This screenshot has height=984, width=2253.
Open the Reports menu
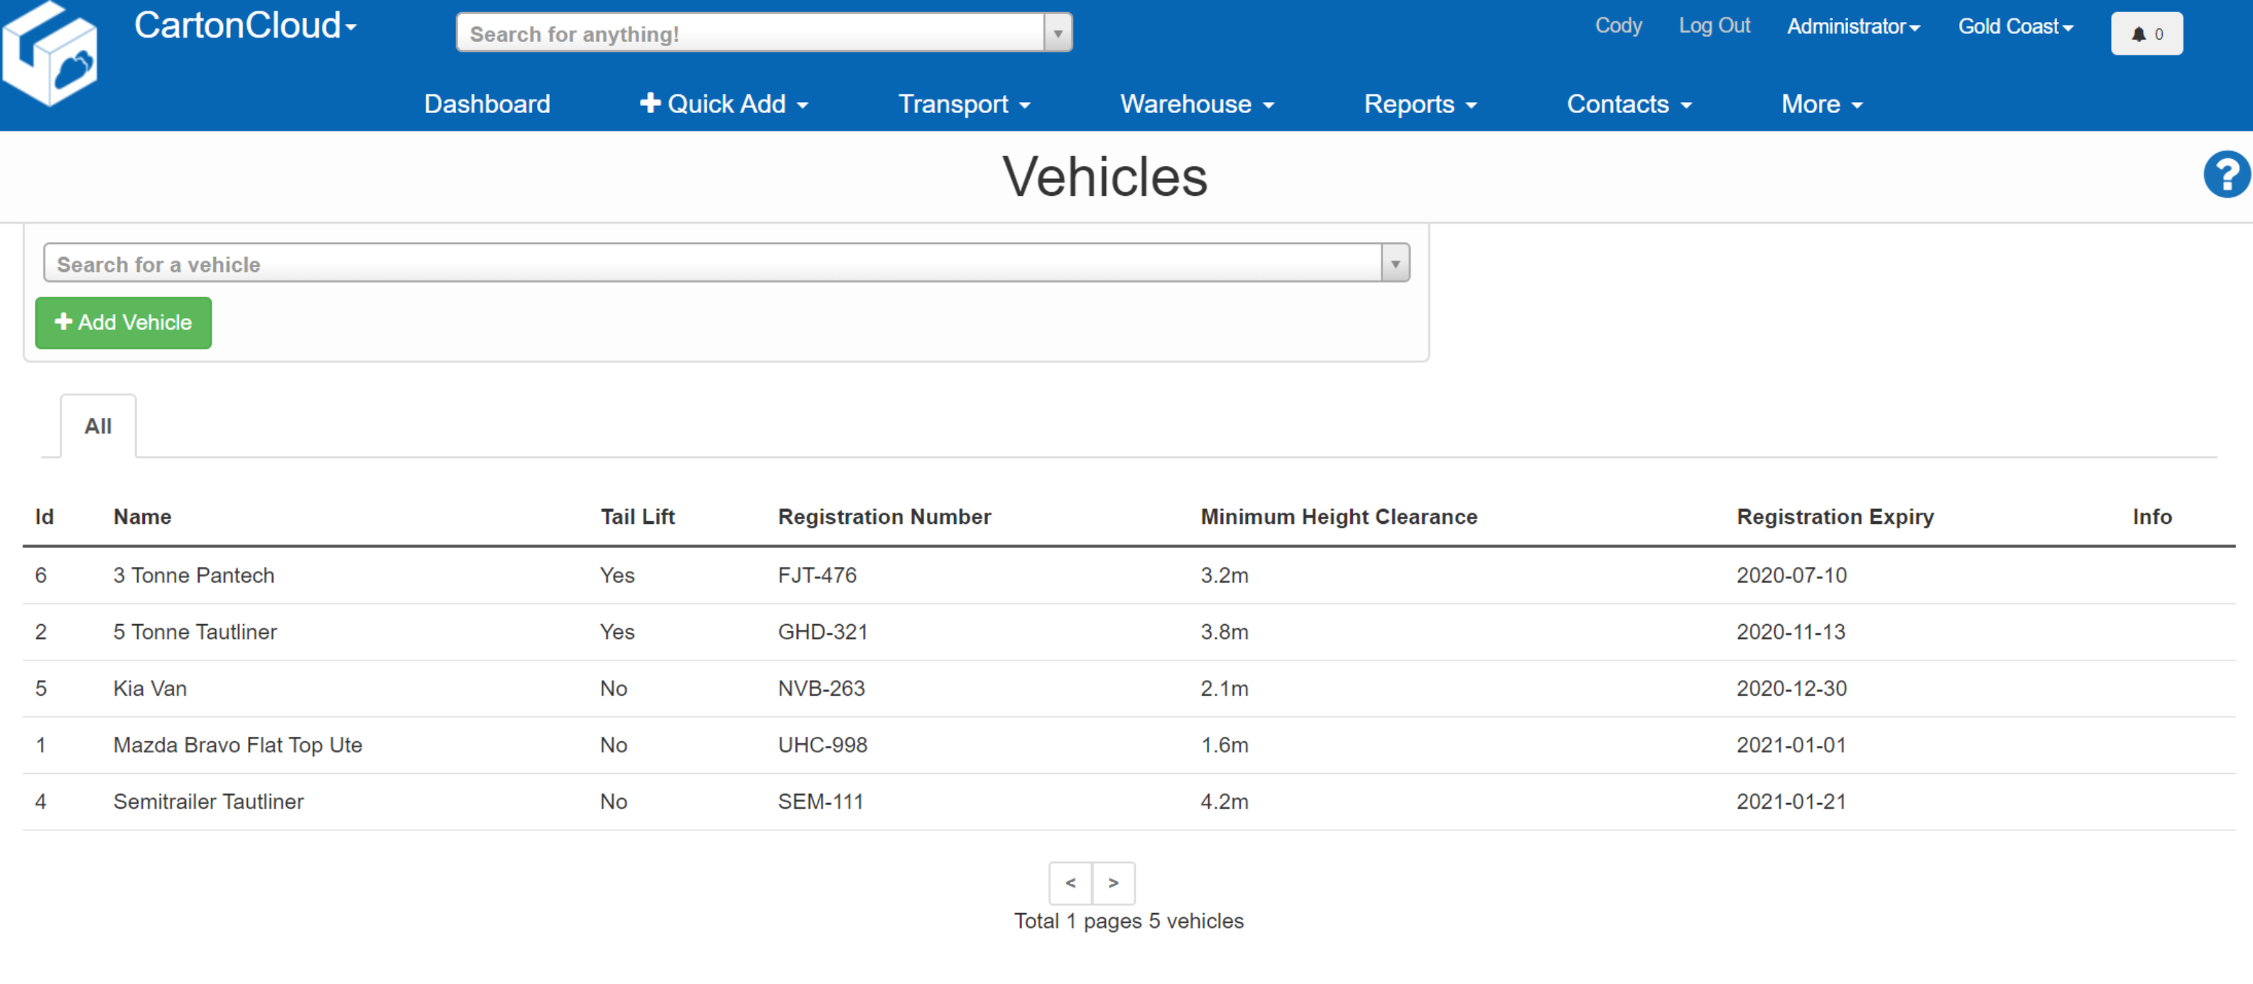1418,104
